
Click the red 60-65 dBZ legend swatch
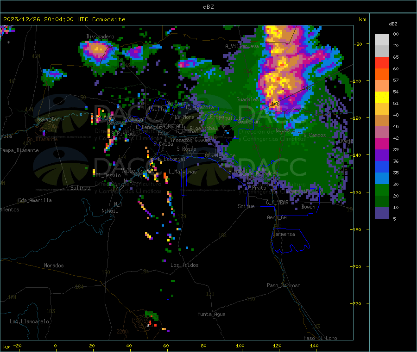coord(382,62)
